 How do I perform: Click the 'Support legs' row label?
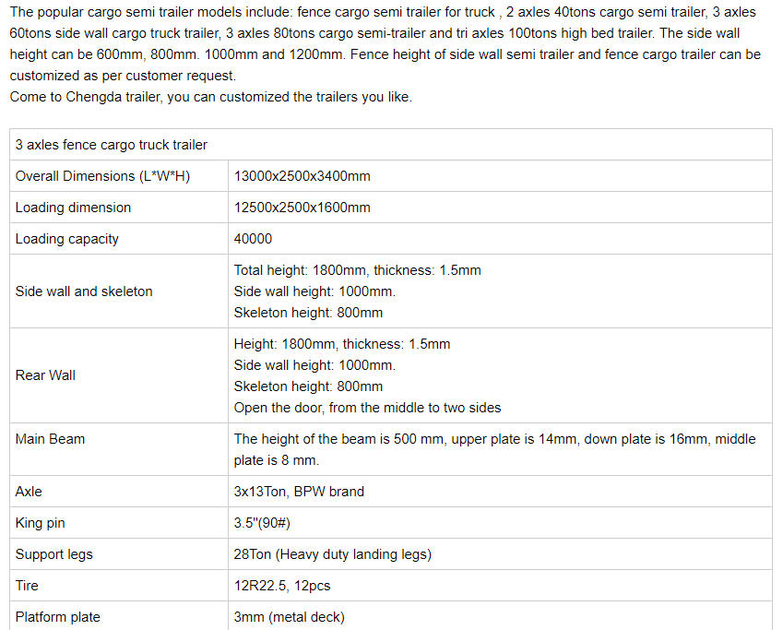point(54,554)
